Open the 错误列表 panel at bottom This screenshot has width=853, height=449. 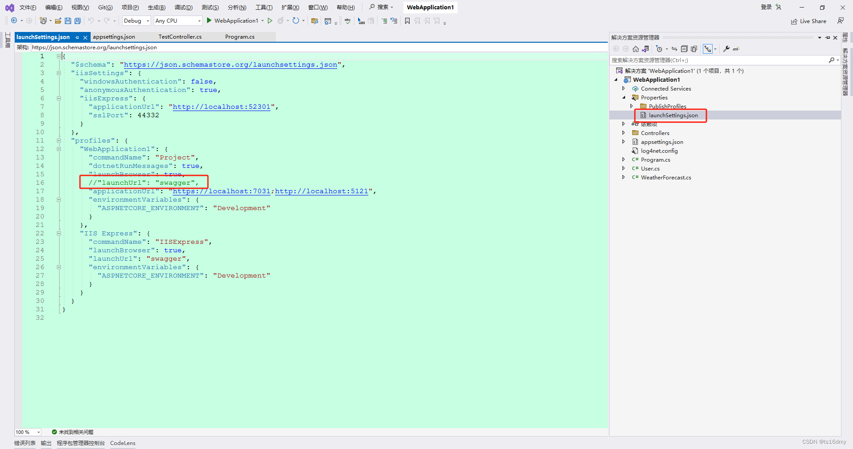tap(25, 443)
